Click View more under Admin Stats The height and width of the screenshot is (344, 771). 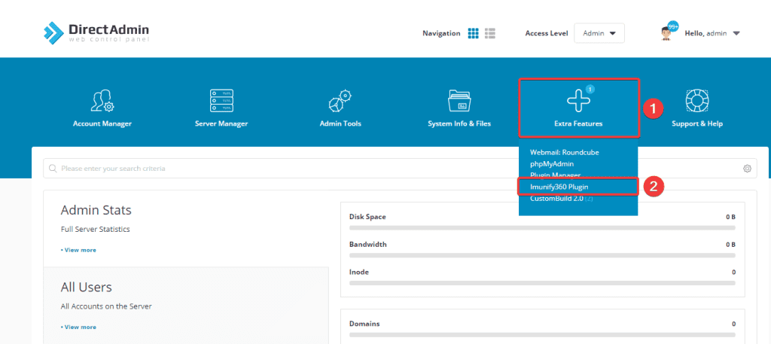pyautogui.click(x=79, y=250)
